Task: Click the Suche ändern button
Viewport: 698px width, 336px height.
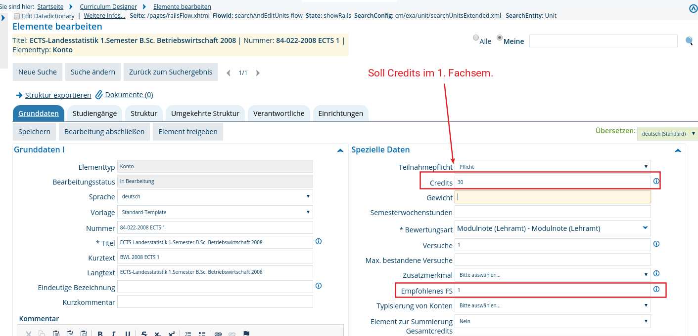Action: coord(93,72)
